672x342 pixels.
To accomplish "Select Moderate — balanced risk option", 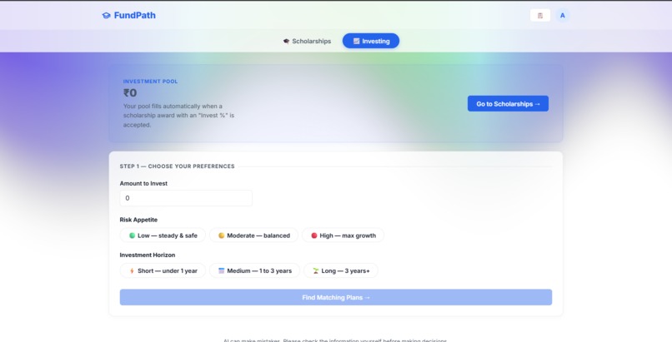I will (x=253, y=235).
